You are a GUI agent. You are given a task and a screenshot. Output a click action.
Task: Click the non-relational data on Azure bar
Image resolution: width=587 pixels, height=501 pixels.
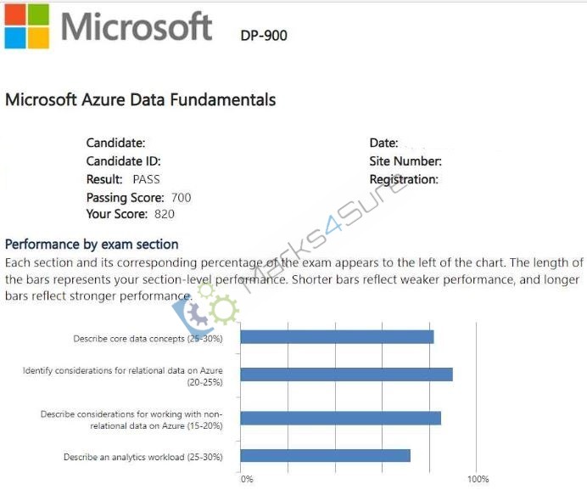341,418
